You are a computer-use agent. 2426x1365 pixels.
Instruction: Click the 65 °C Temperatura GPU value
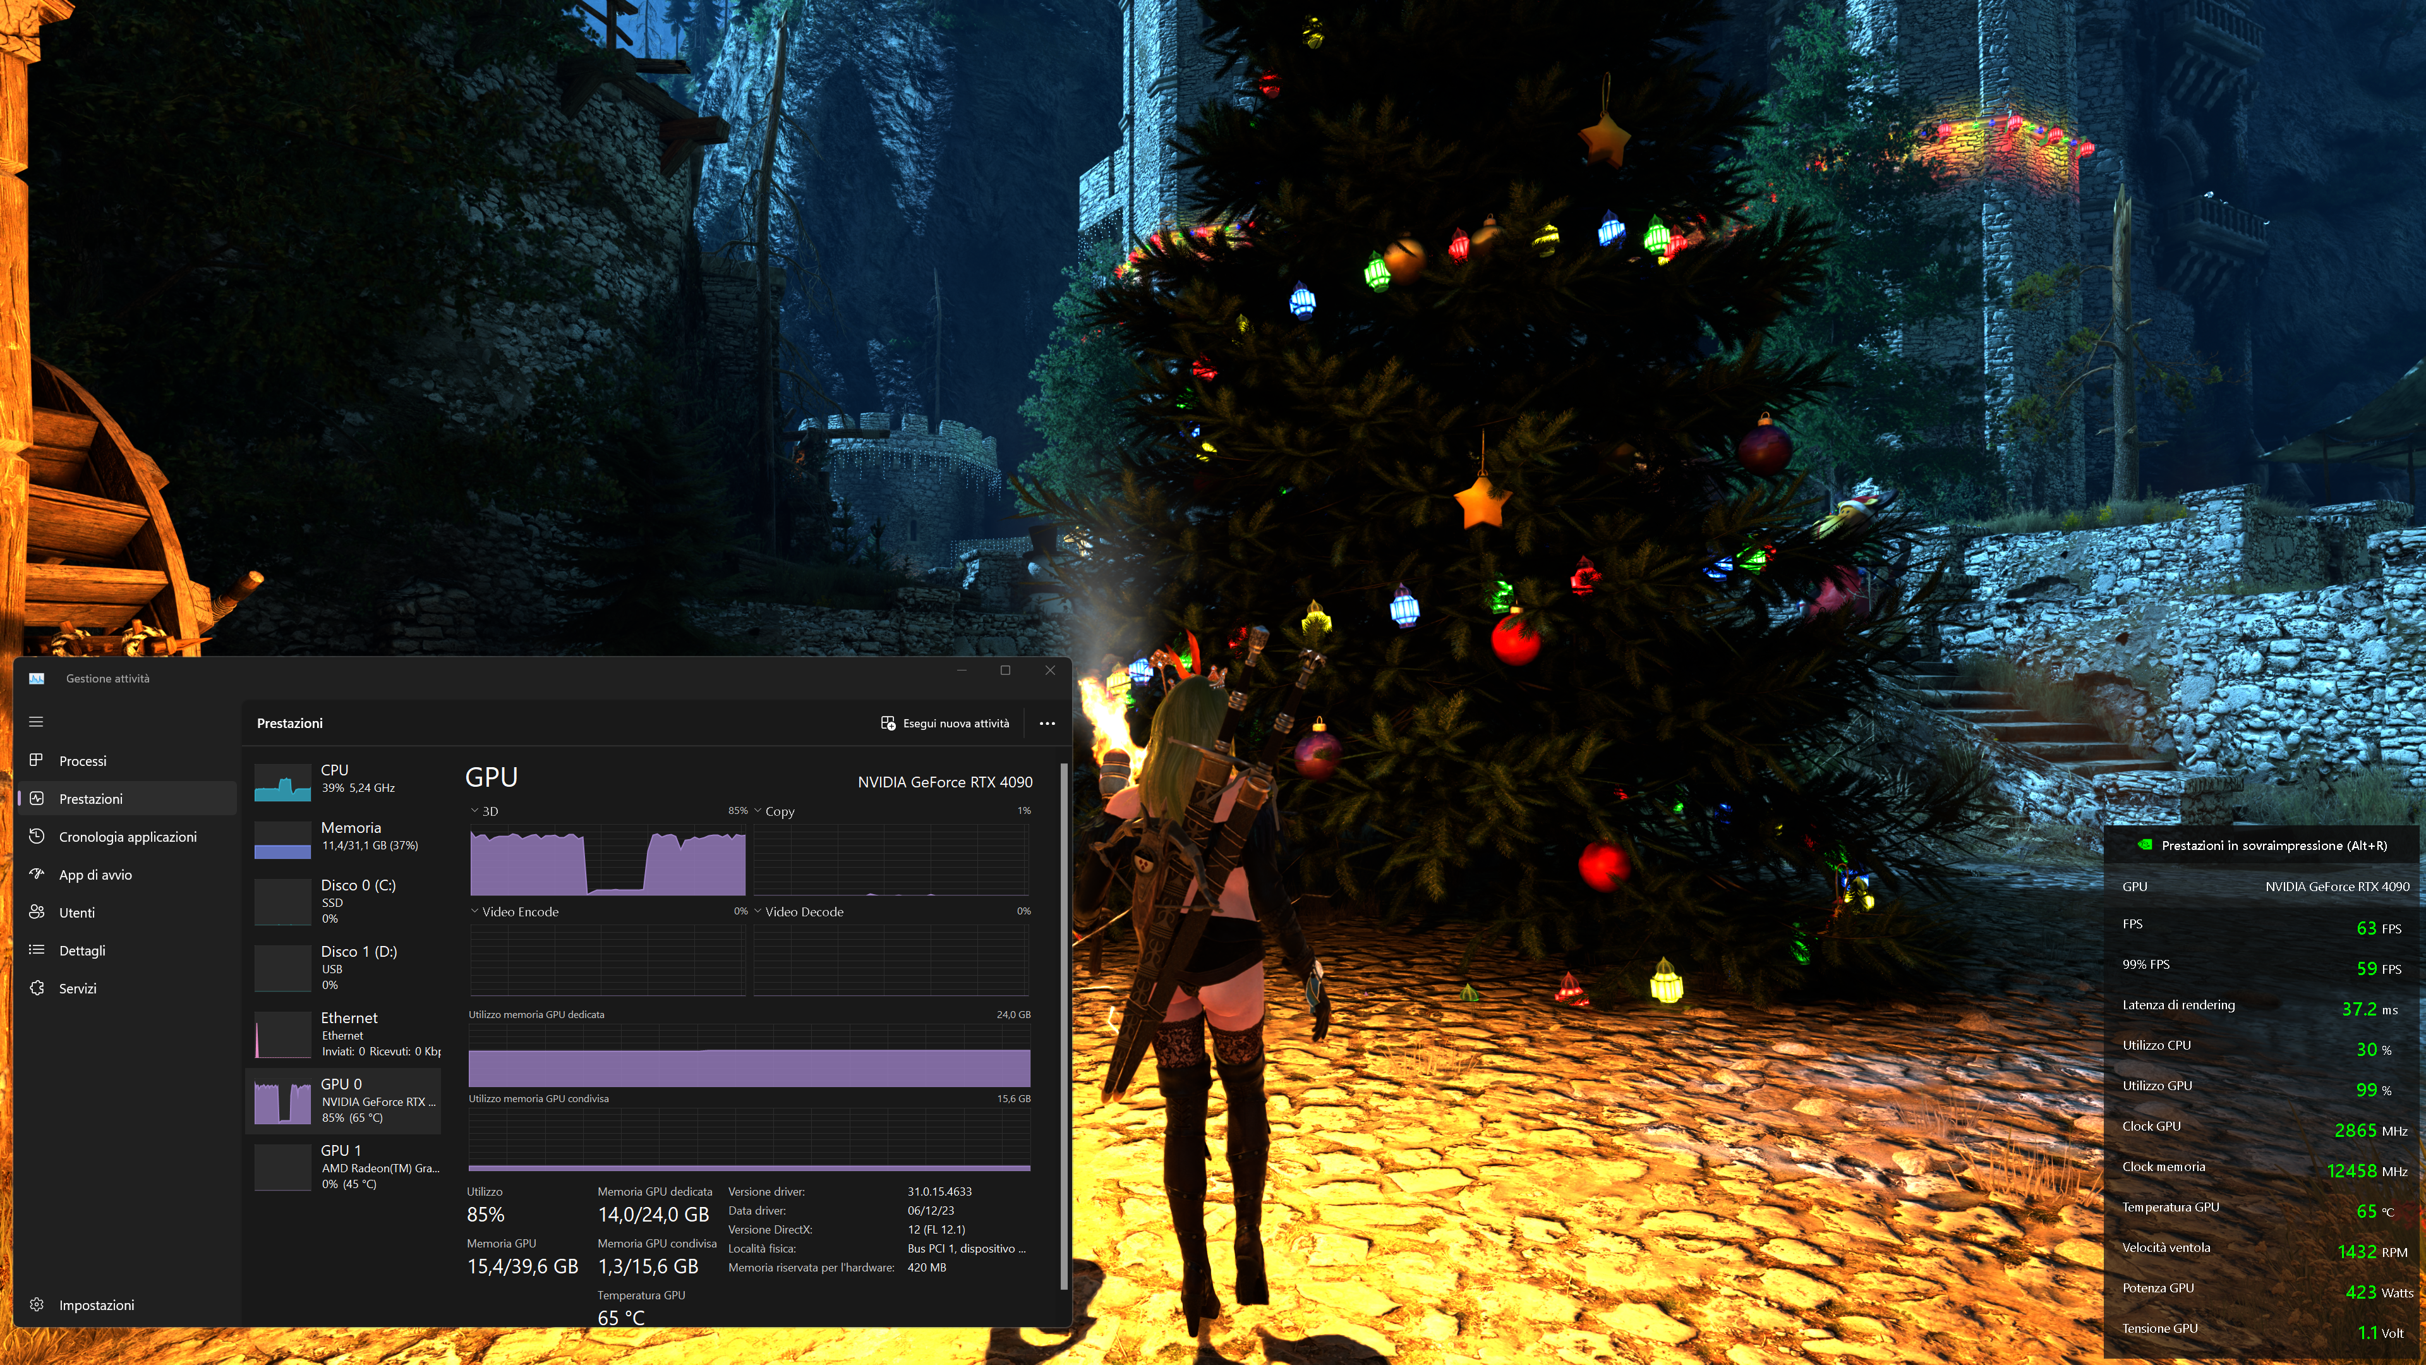tap(622, 1318)
